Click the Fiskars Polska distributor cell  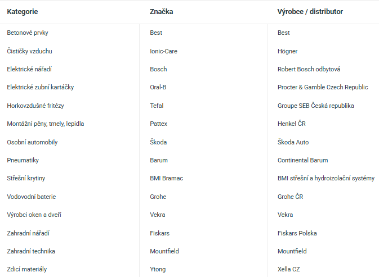(x=297, y=233)
